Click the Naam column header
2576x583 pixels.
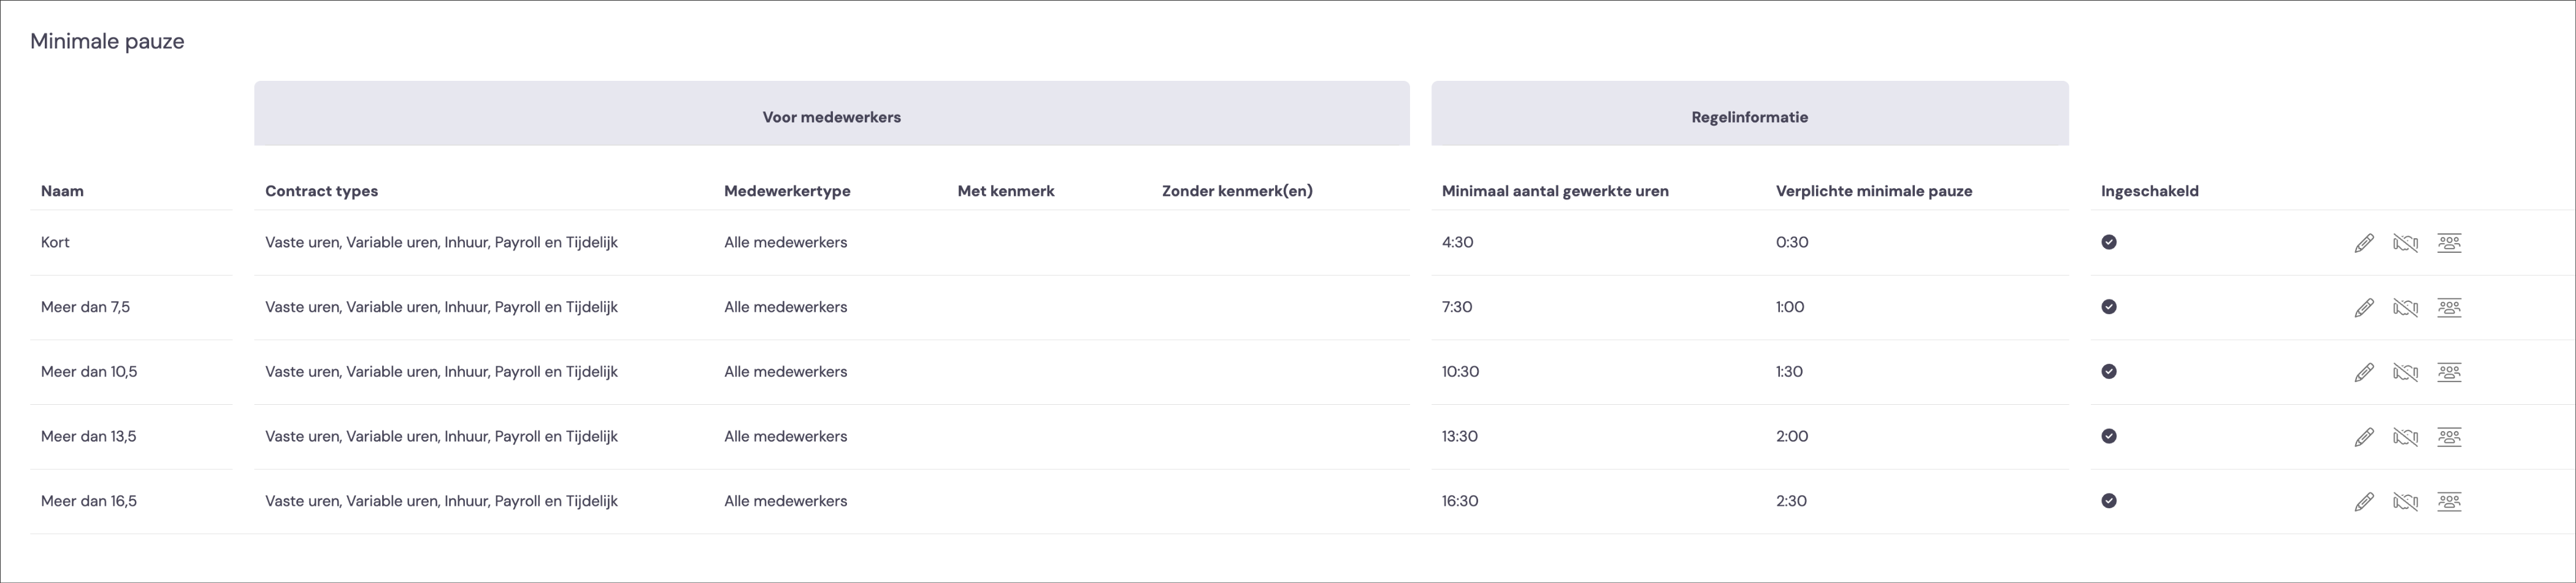point(62,190)
